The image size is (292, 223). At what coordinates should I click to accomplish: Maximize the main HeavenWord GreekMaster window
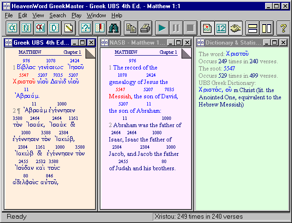coord(276,6)
